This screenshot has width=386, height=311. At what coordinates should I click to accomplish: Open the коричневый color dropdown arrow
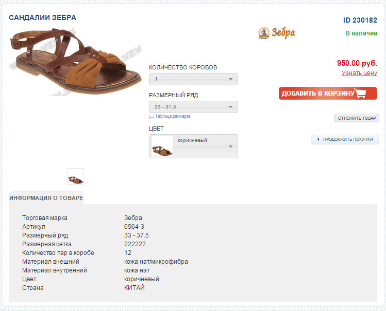point(231,147)
